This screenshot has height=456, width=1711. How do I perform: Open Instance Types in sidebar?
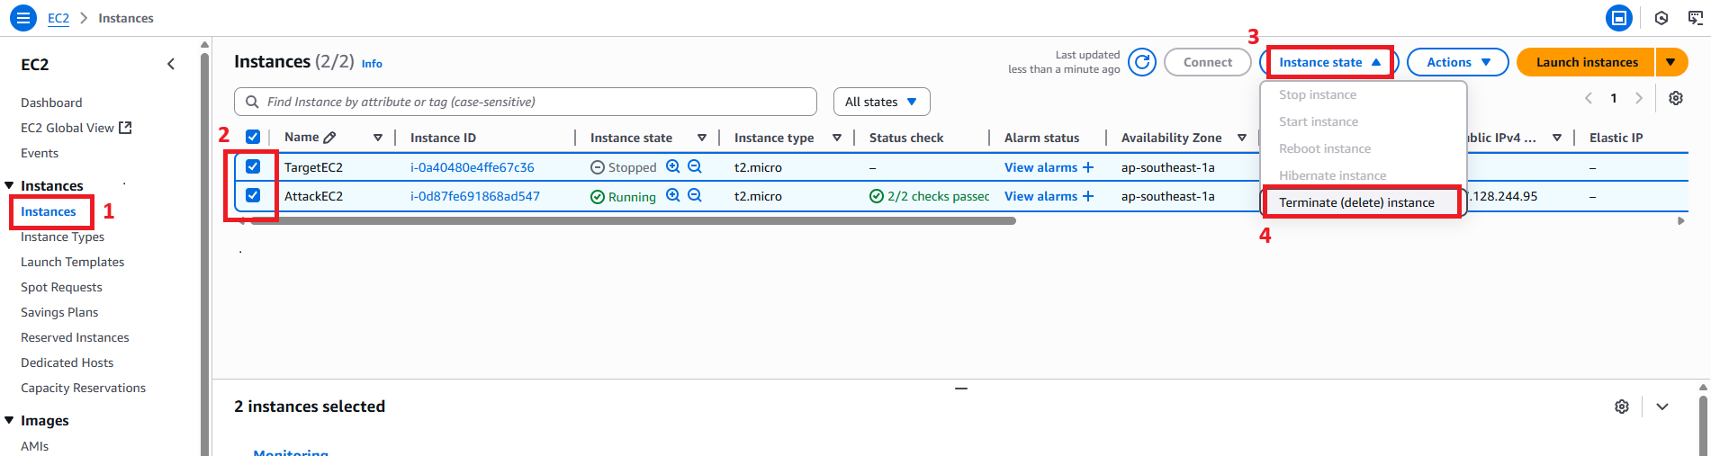click(x=63, y=237)
